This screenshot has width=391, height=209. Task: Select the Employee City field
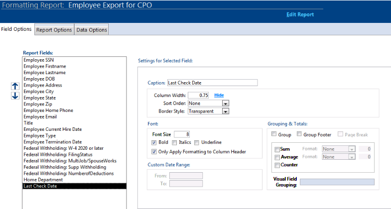coord(74,92)
